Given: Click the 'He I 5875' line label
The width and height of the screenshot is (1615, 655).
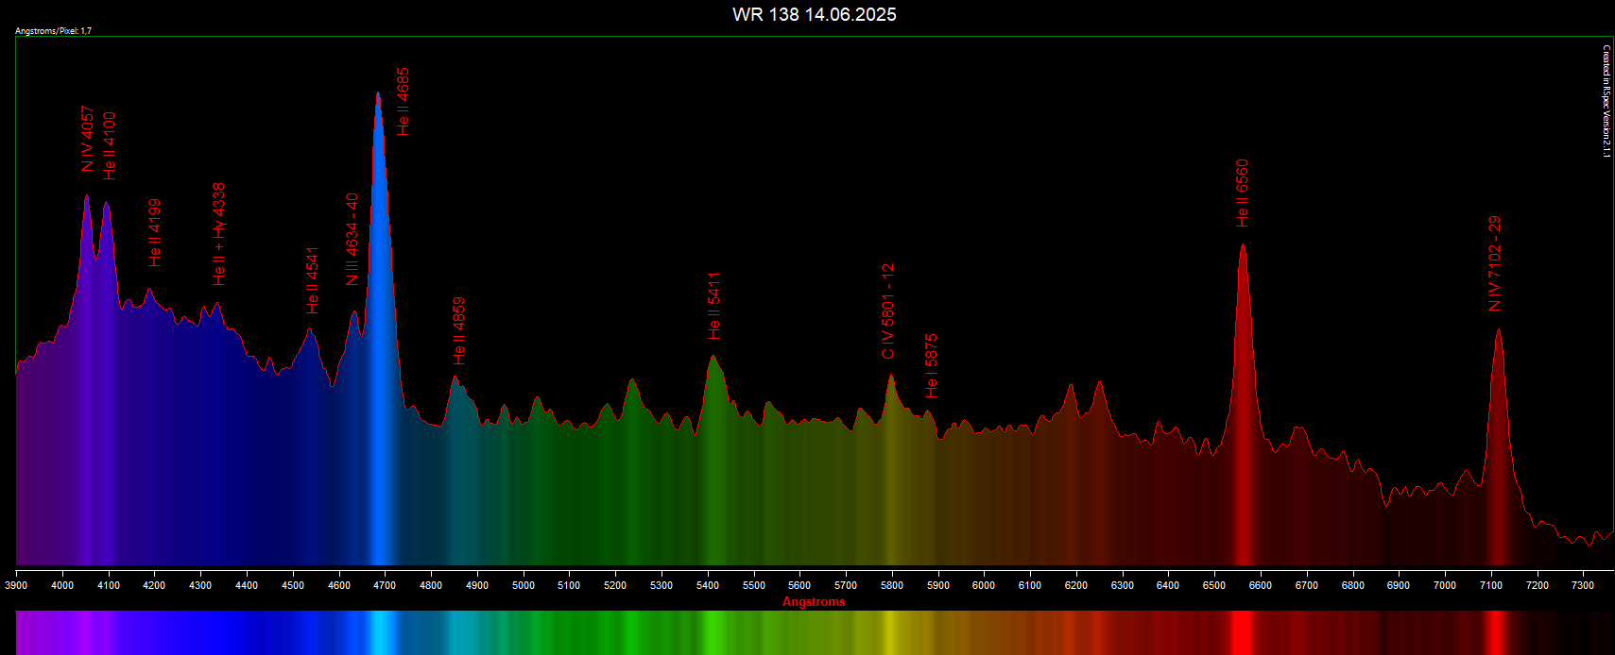Looking at the screenshot, I should click(932, 366).
